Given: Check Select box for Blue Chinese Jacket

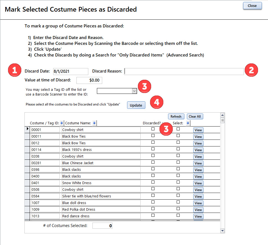Looking at the screenshot, I should point(178,162).
